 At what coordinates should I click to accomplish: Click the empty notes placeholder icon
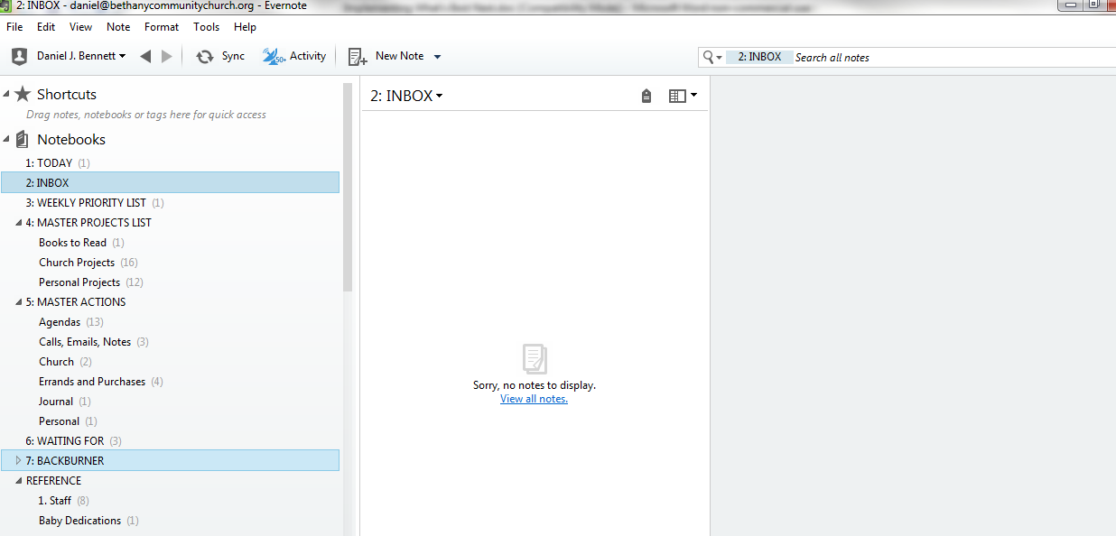[535, 358]
